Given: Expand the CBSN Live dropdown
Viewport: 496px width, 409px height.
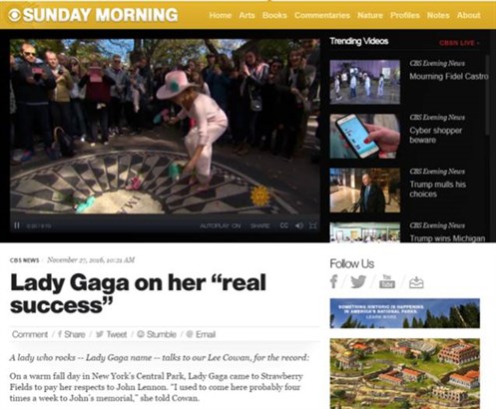Looking at the screenshot, I should (x=459, y=43).
